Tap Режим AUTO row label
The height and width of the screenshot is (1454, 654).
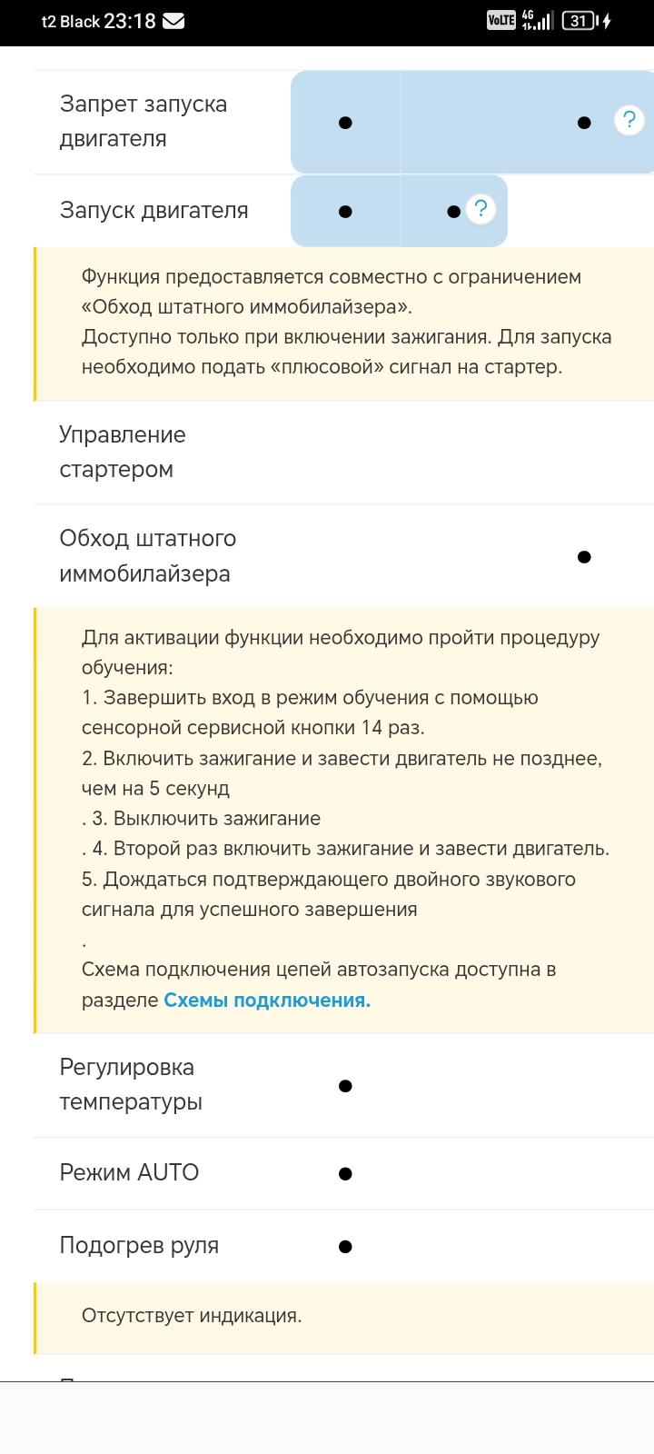[x=129, y=1172]
